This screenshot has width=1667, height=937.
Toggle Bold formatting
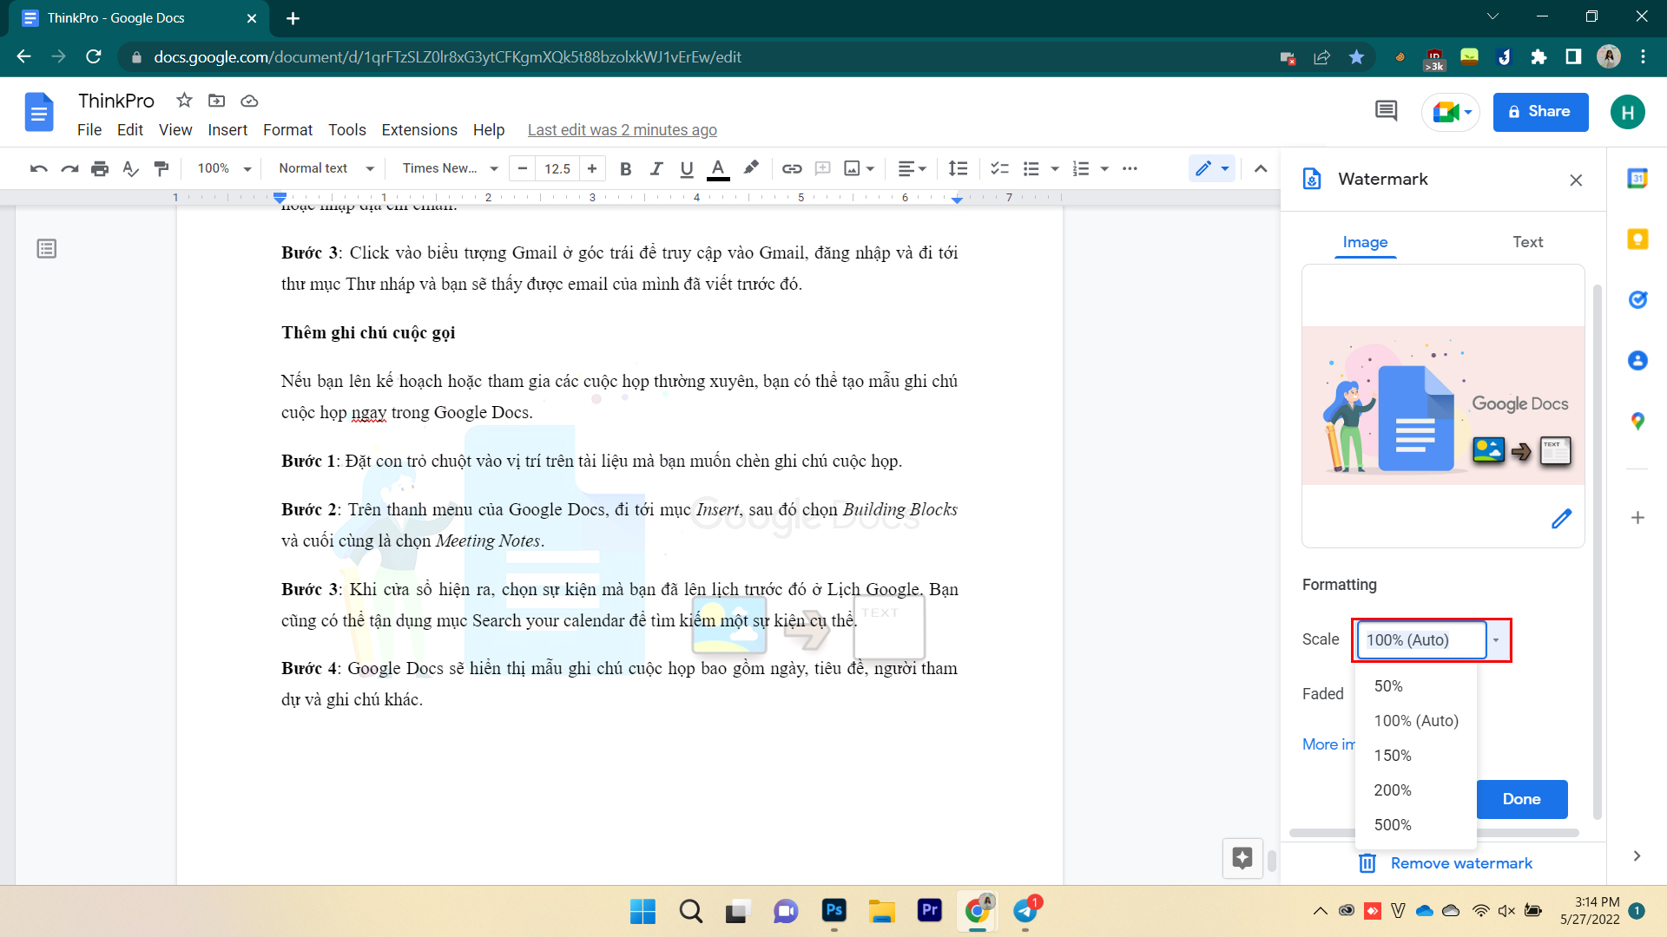click(x=625, y=168)
